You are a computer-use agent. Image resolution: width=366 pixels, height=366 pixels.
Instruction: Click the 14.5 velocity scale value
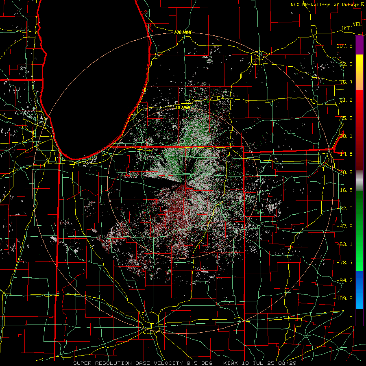point(346,154)
